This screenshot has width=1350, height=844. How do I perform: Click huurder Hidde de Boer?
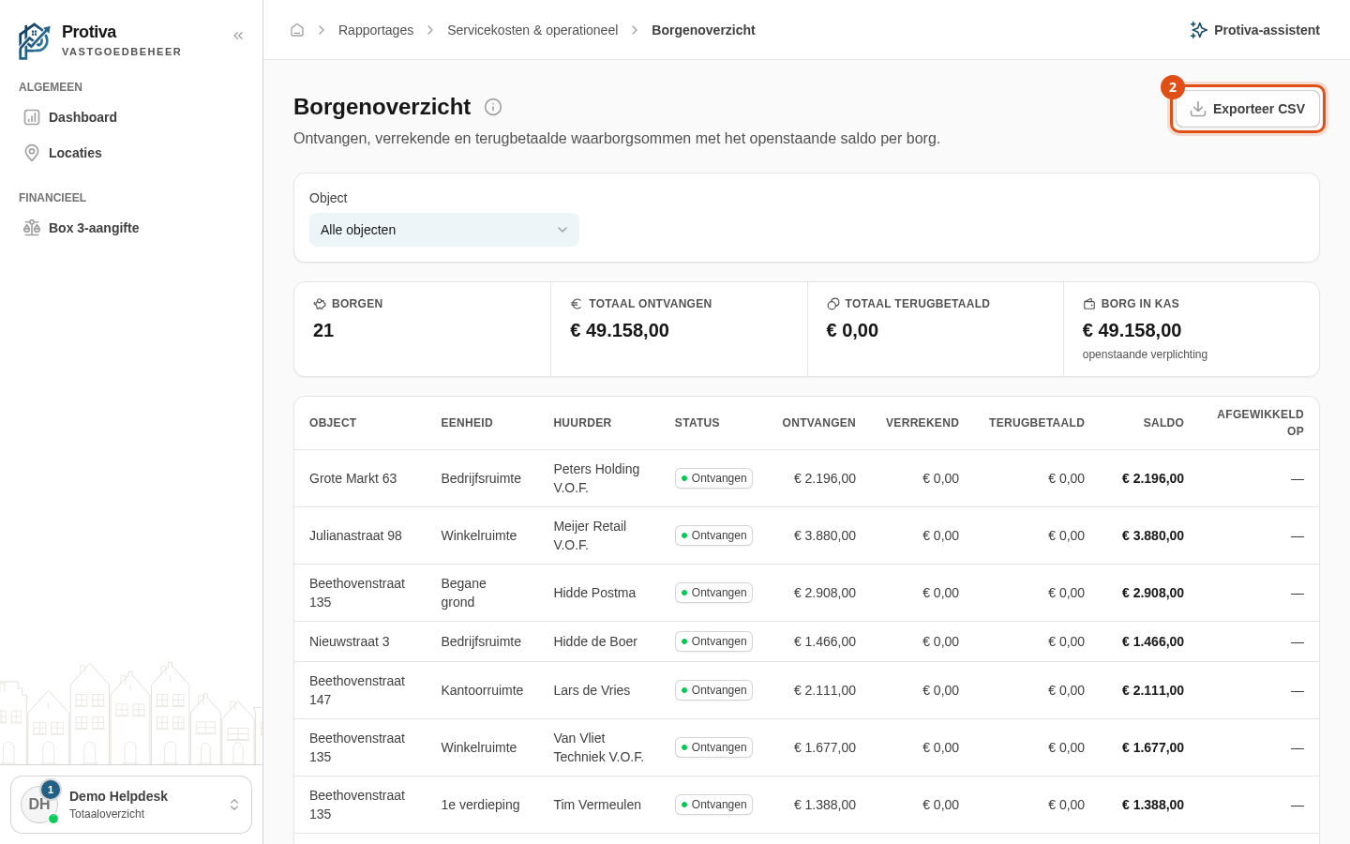click(x=595, y=641)
